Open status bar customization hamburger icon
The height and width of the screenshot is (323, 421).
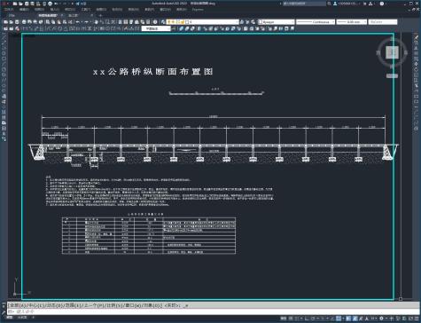click(x=417, y=319)
